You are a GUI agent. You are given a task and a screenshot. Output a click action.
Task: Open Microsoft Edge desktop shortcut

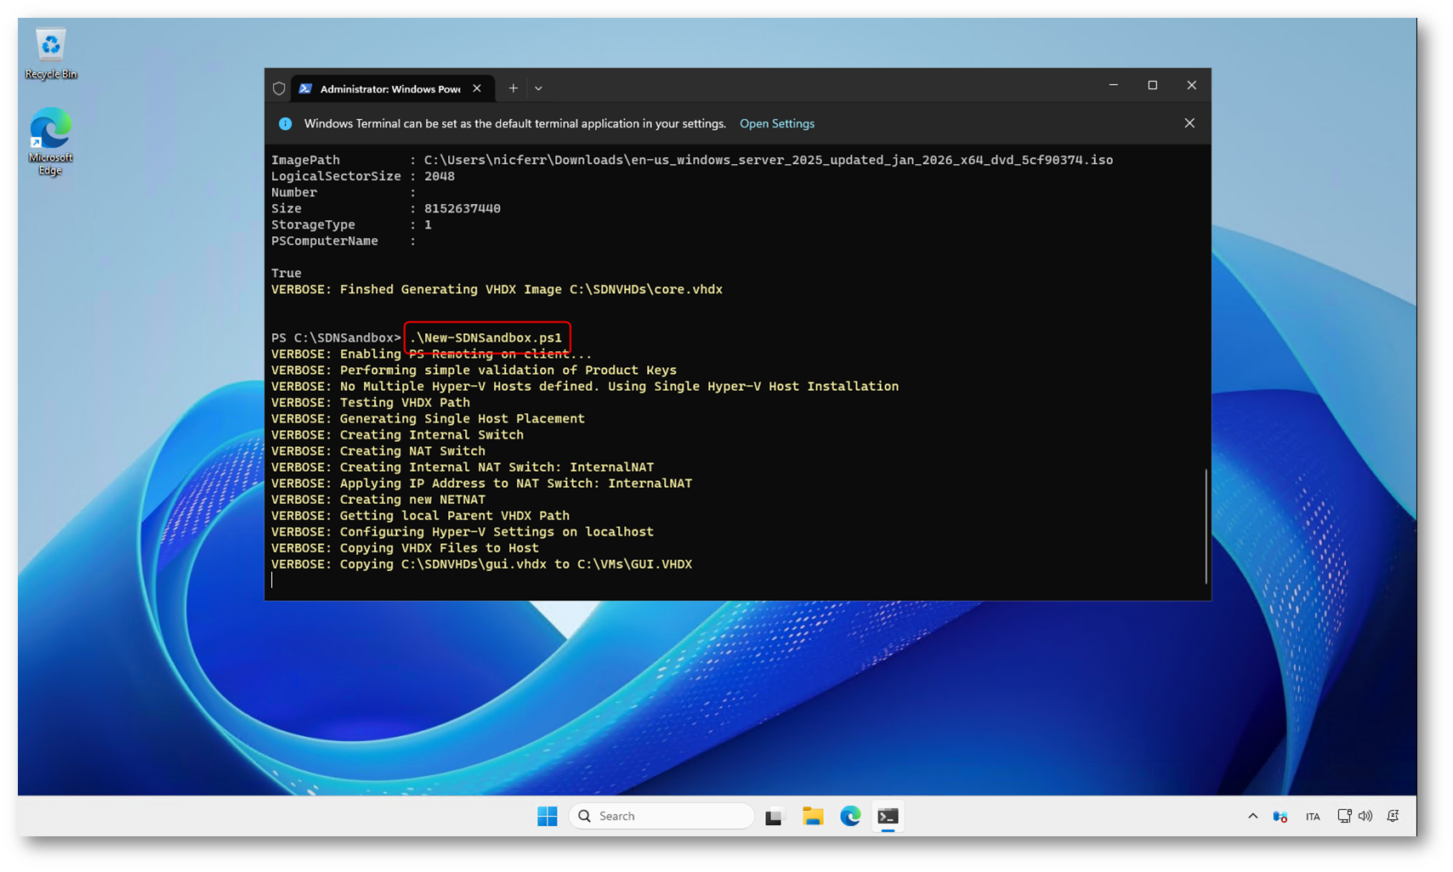(x=50, y=140)
